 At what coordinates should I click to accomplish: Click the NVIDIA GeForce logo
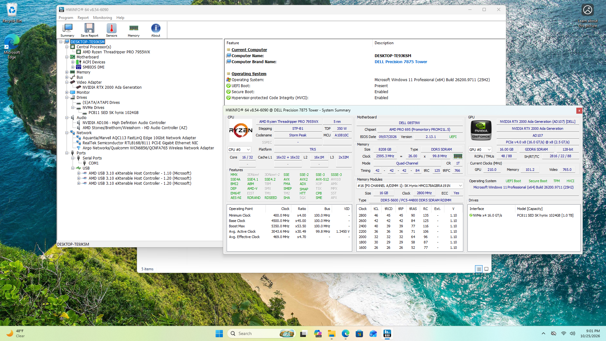pos(481,130)
